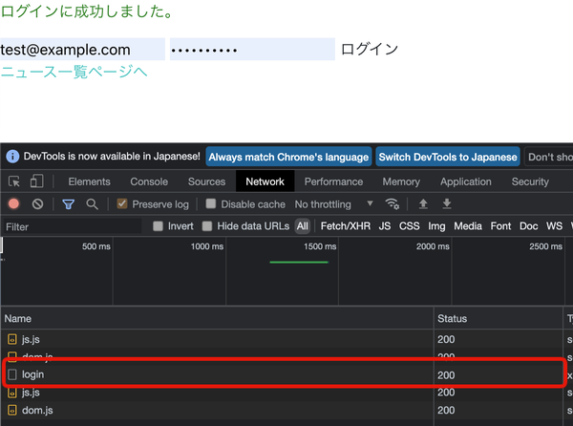
Task: Click the 200 status of the login request
Action: (x=446, y=375)
